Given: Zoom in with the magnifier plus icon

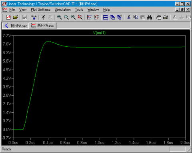Looking at the screenshot, I should point(59,17).
